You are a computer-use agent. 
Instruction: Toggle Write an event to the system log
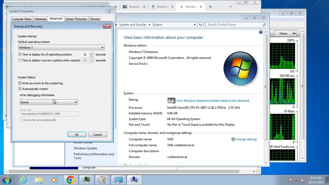point(20,83)
